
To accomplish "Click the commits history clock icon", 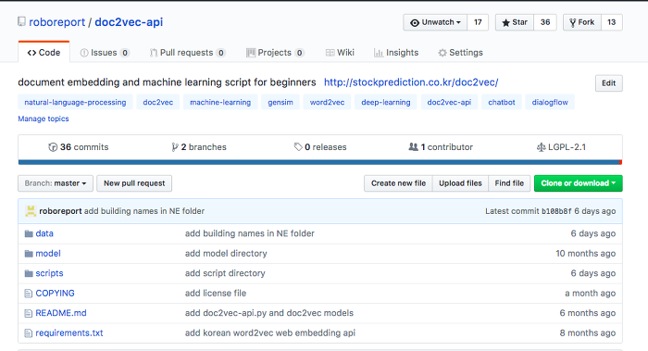I will 53,146.
